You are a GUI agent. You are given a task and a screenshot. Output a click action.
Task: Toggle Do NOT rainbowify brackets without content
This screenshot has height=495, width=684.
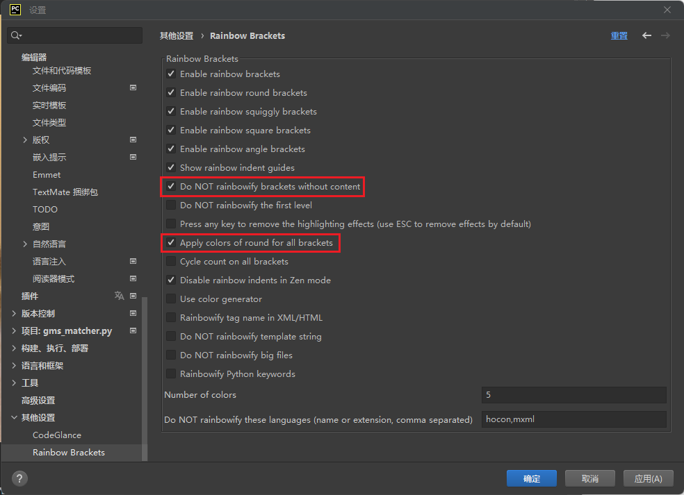tap(171, 186)
